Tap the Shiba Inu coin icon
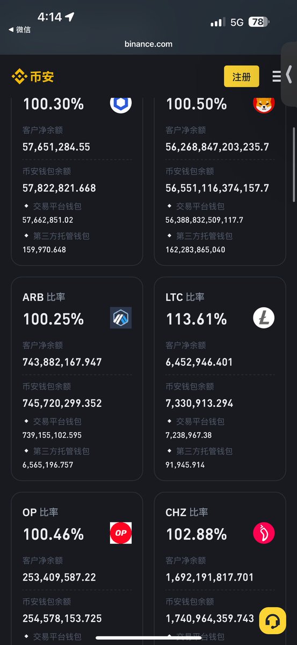Viewport: 297px width, 645px height. click(x=264, y=104)
